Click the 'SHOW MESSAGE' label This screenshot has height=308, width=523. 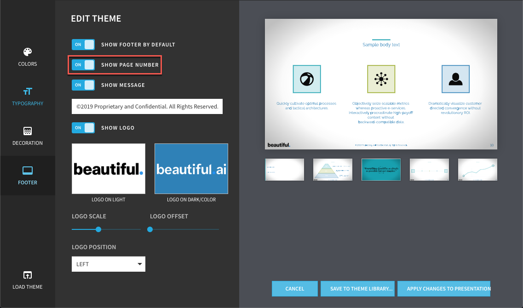click(123, 86)
